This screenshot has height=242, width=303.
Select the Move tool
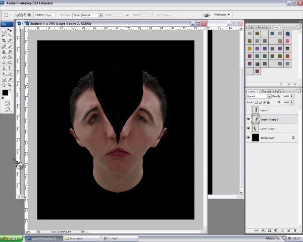click(x=10, y=30)
